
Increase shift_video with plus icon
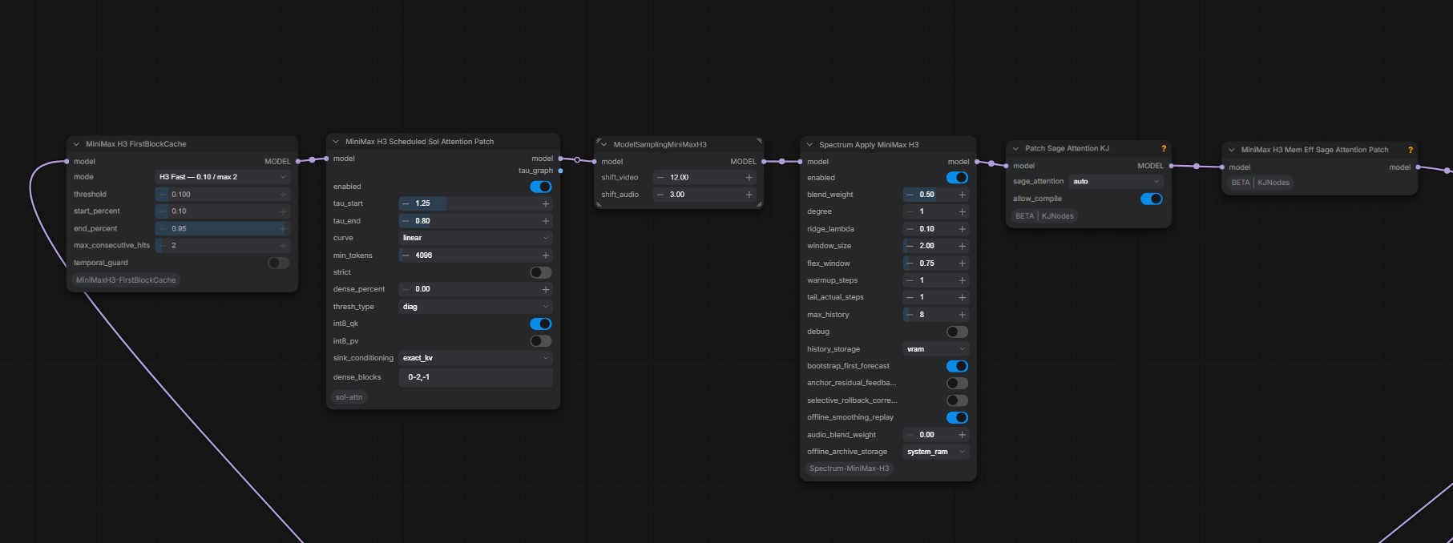pos(749,178)
